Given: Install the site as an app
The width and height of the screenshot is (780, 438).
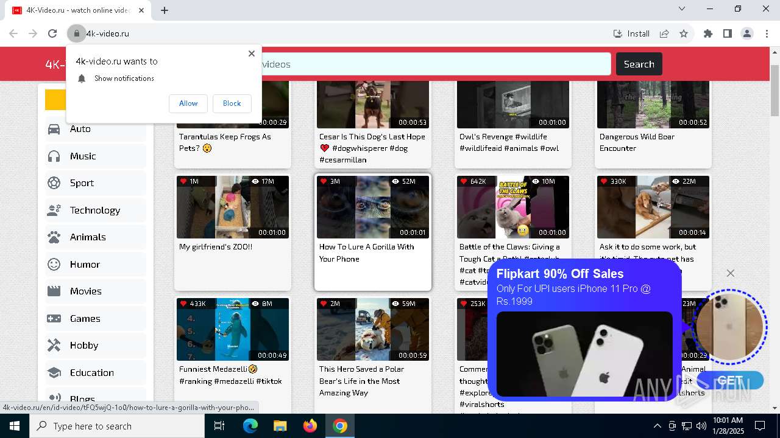Looking at the screenshot, I should (x=631, y=33).
